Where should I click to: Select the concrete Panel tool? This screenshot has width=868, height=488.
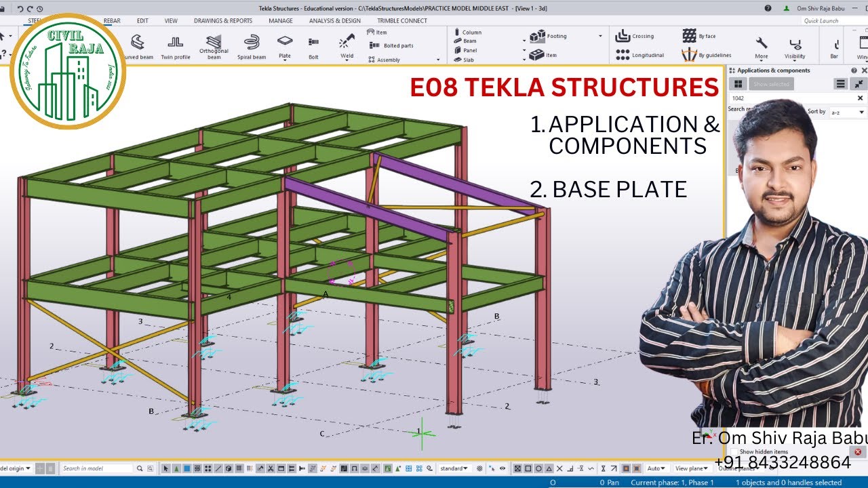click(x=465, y=50)
